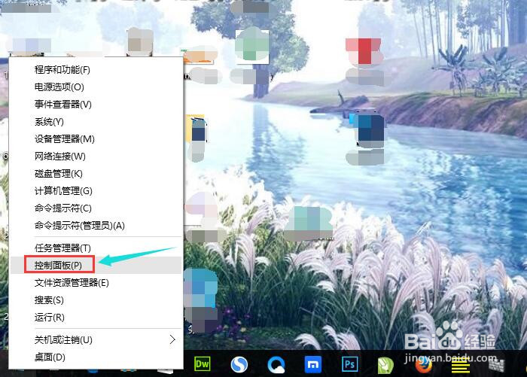527x377 pixels.
Task: Open Adobe Dreamweaver from the taskbar
Action: [x=203, y=364]
